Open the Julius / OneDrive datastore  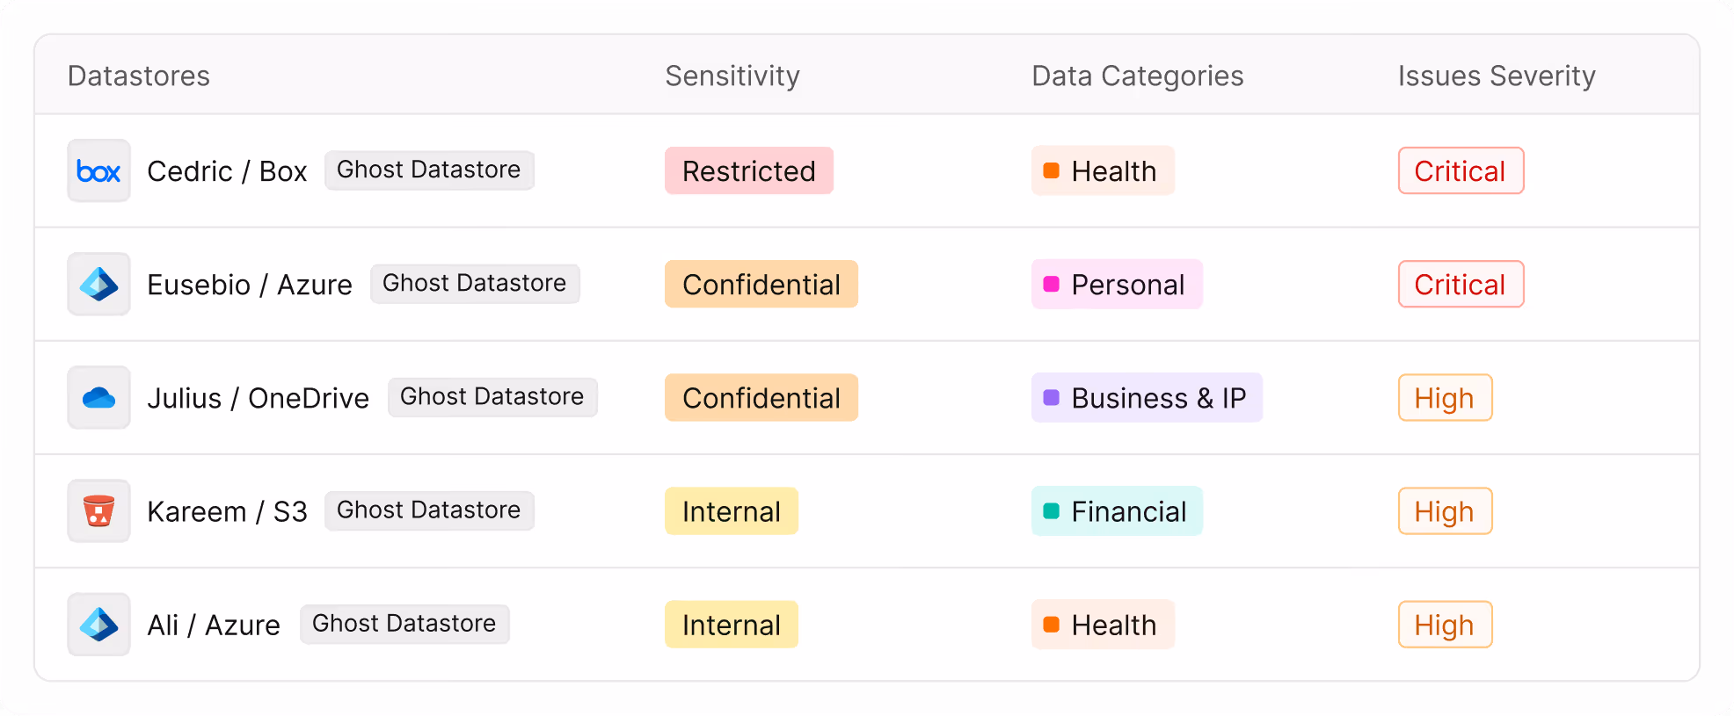point(258,398)
